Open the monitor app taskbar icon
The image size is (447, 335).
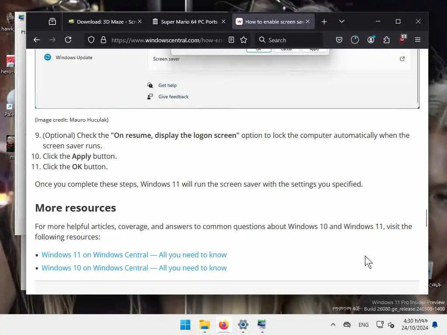262,325
